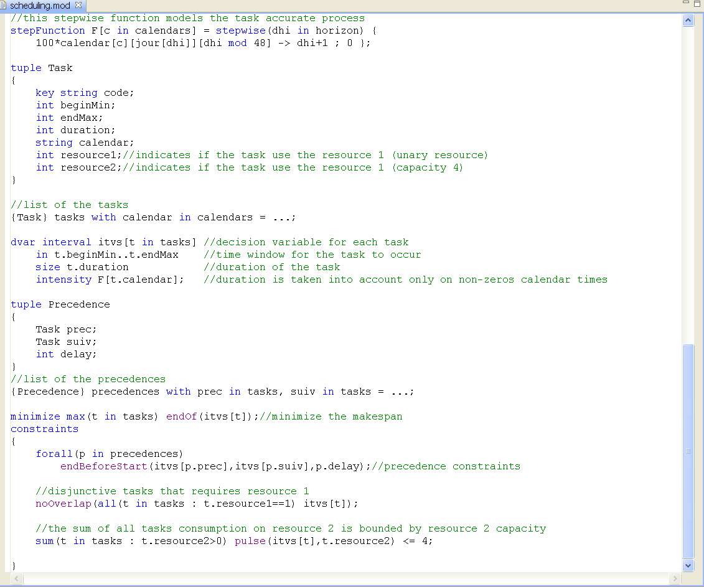
Task: Click 'int duration;' line
Action: [x=75, y=130]
